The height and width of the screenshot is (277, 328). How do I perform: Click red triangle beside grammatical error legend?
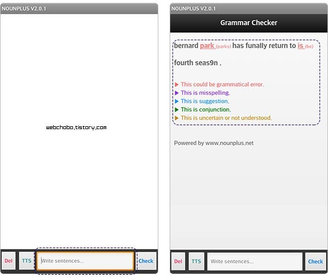point(176,84)
